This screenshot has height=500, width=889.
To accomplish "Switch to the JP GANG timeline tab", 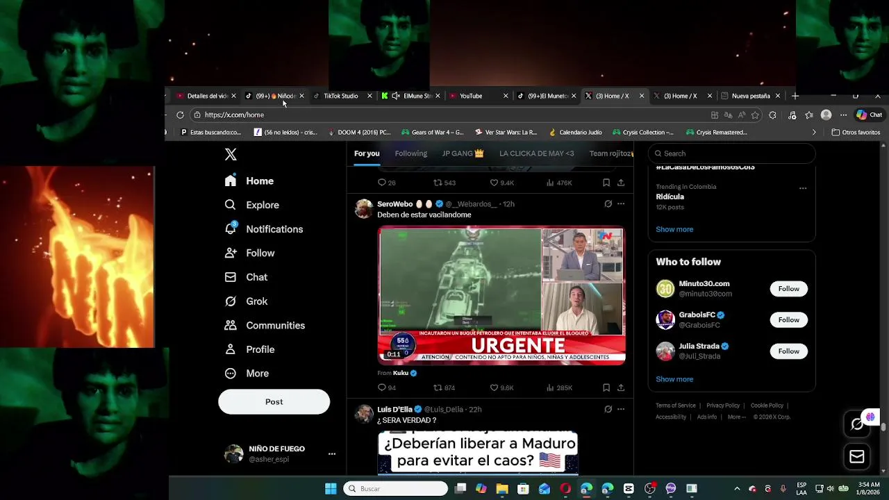I will tap(463, 153).
